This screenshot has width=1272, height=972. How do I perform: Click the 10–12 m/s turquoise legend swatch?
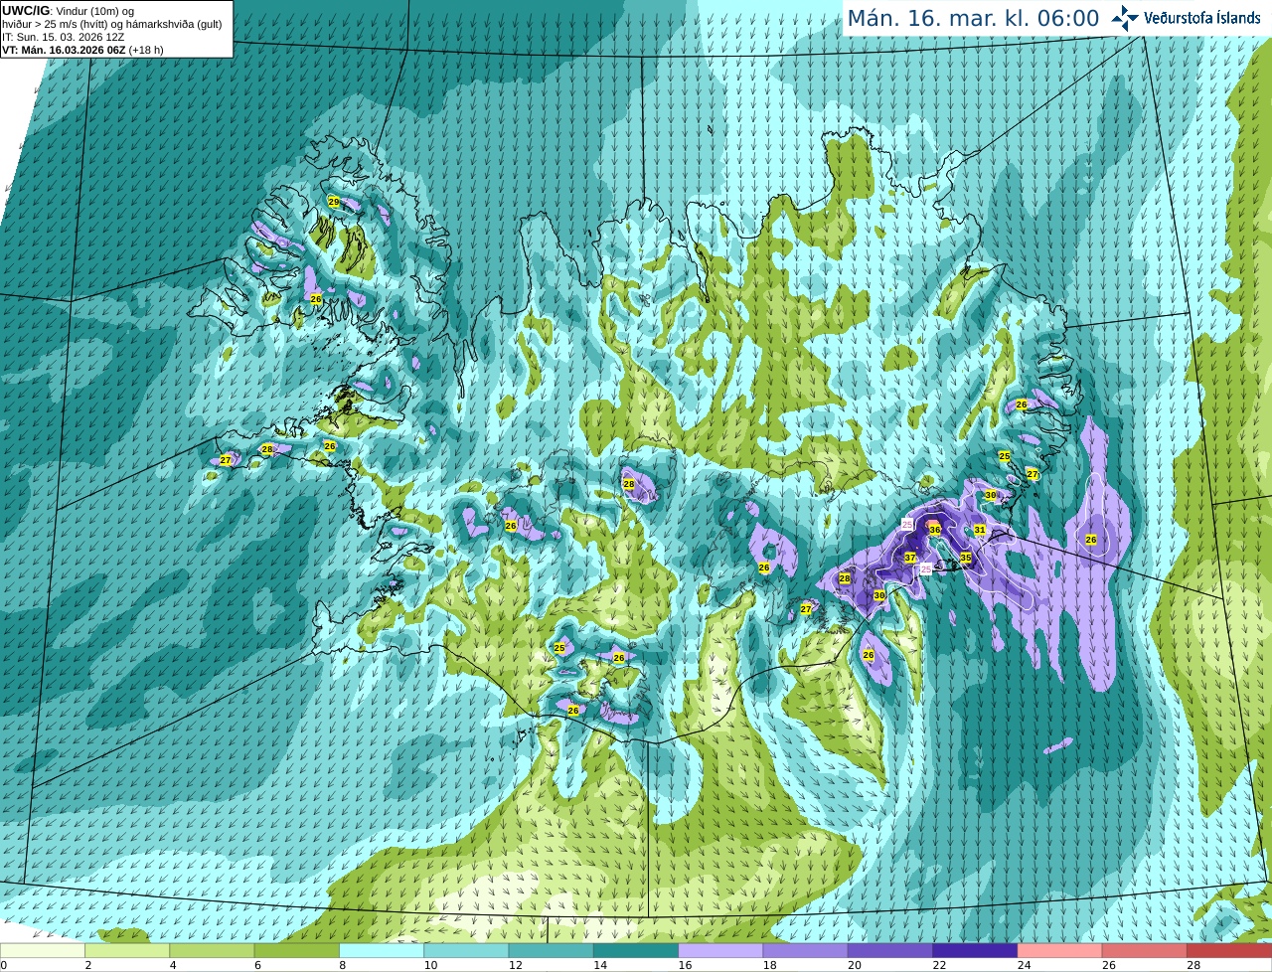coord(466,951)
